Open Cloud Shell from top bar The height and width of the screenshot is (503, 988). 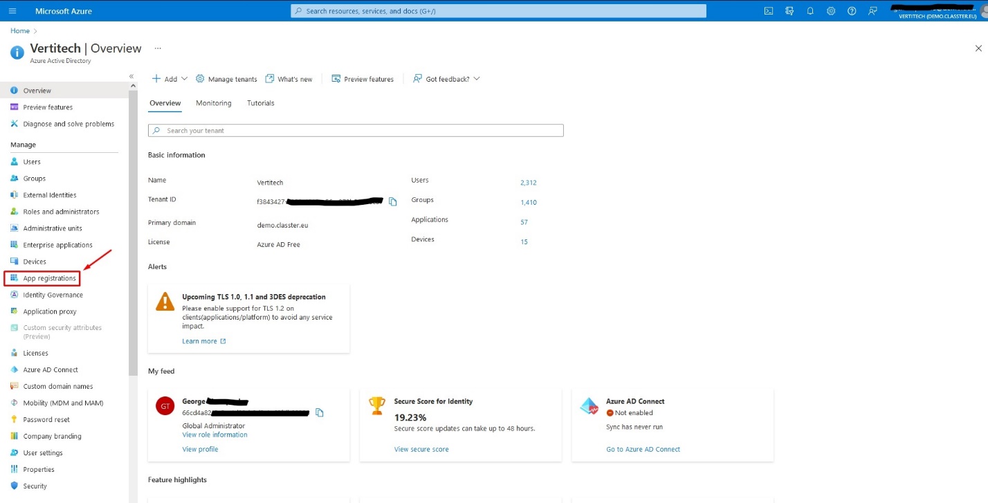769,11
